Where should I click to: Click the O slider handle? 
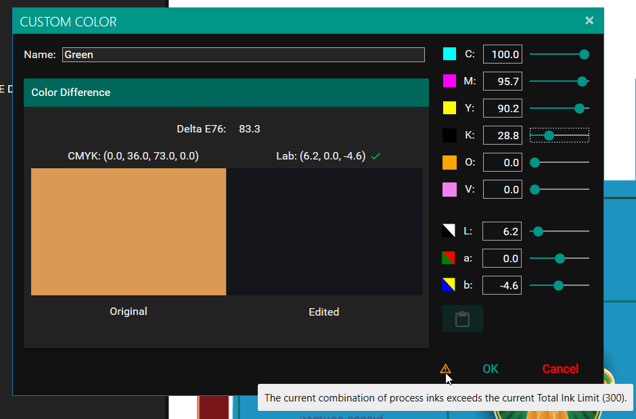[535, 163]
